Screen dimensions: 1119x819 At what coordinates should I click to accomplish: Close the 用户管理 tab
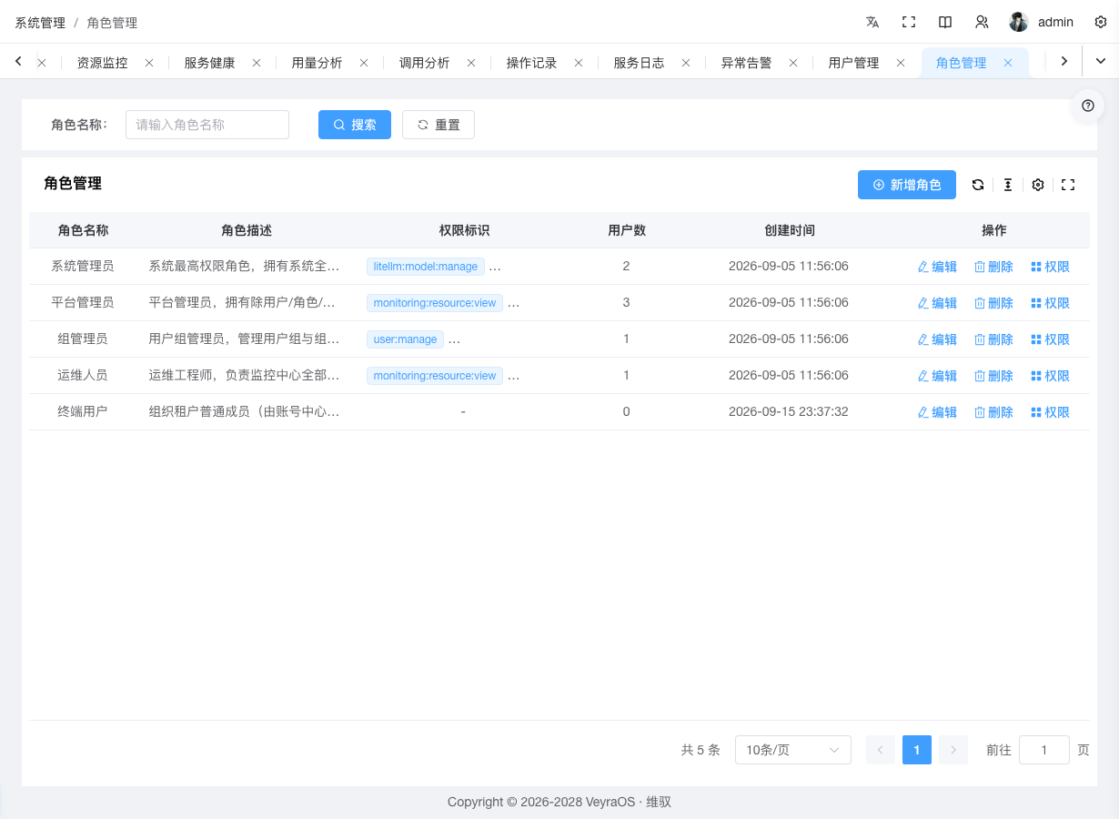[901, 63]
